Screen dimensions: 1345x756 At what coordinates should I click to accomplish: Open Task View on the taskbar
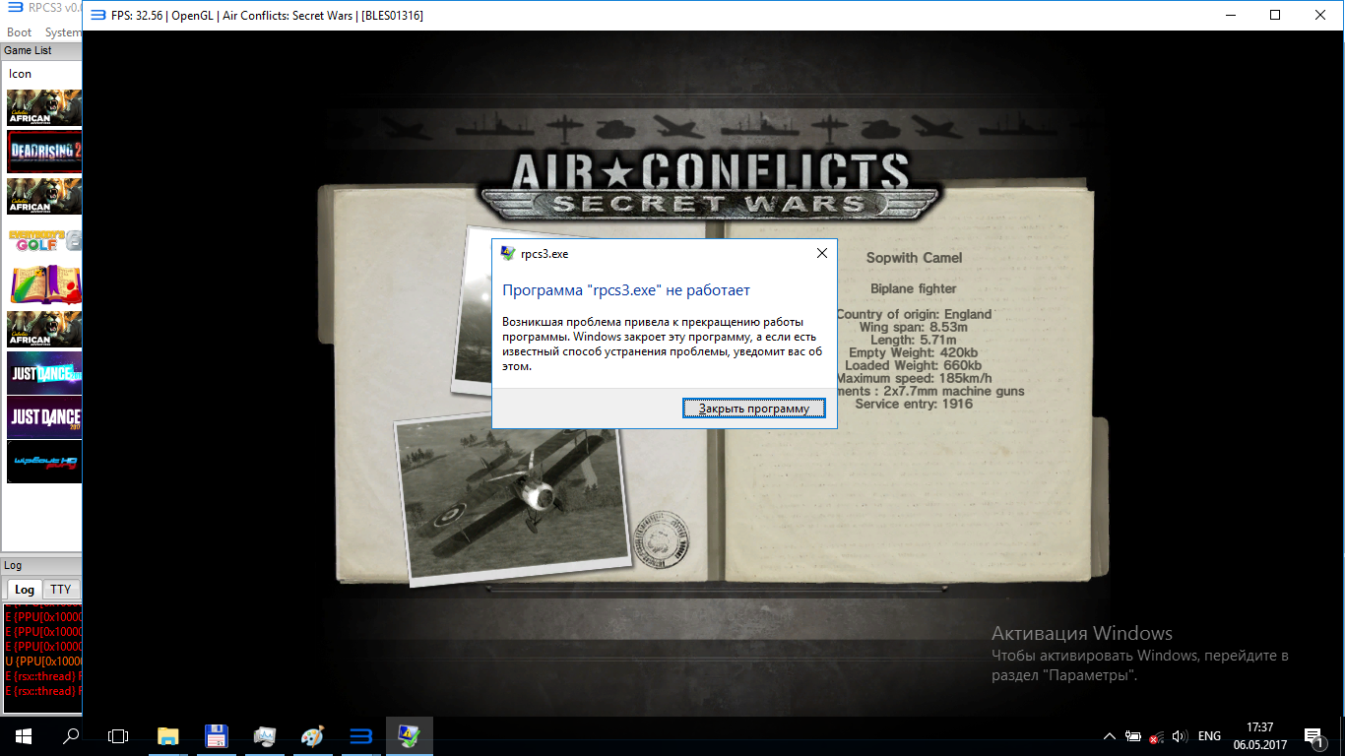(118, 735)
